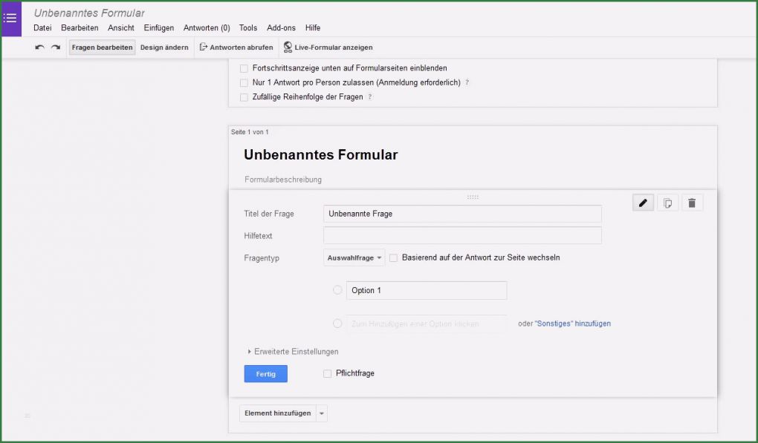Open the Google Forms main menu icon
The image size is (758, 443).
[10, 18]
